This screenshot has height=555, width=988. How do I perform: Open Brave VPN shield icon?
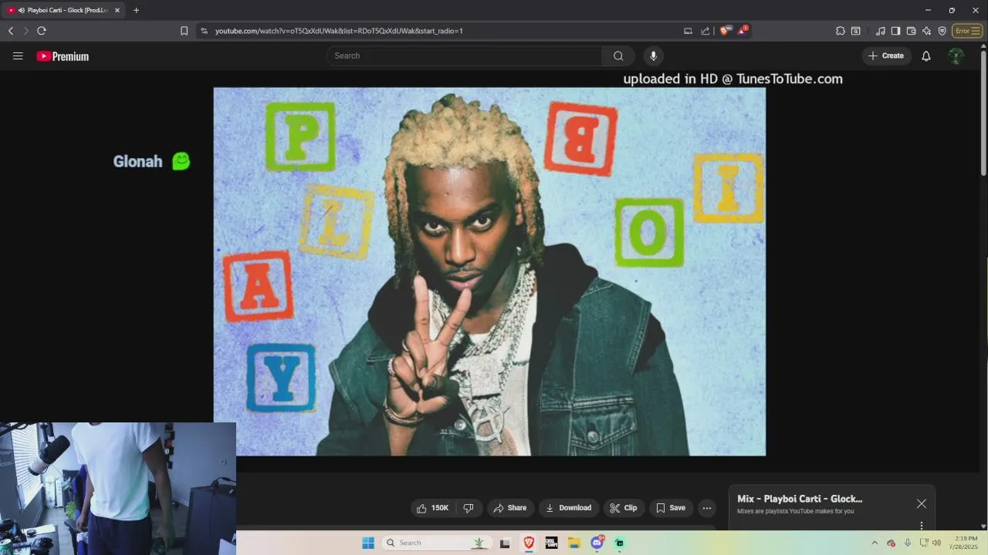click(x=942, y=31)
